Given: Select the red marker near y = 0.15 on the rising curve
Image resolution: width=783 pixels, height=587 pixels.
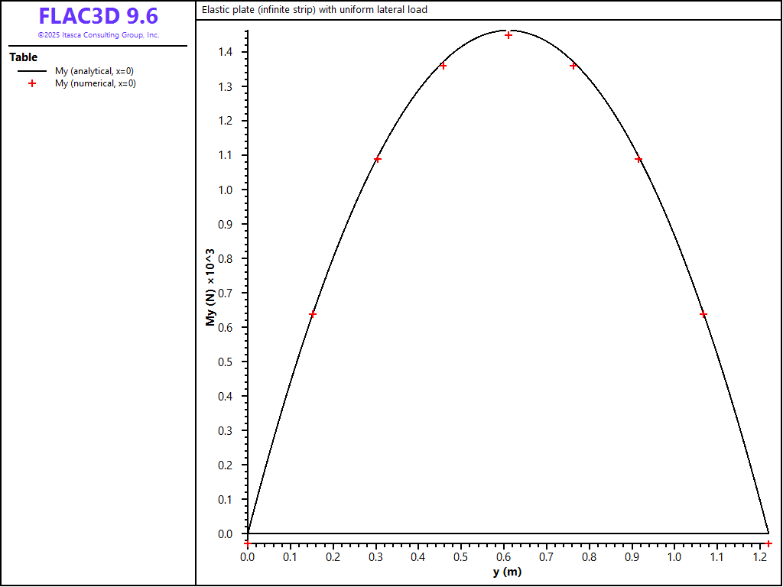Looking at the screenshot, I should pyautogui.click(x=312, y=314).
